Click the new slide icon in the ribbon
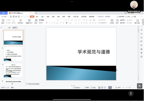Screen dimensions: 144x101 pos(29,20)
